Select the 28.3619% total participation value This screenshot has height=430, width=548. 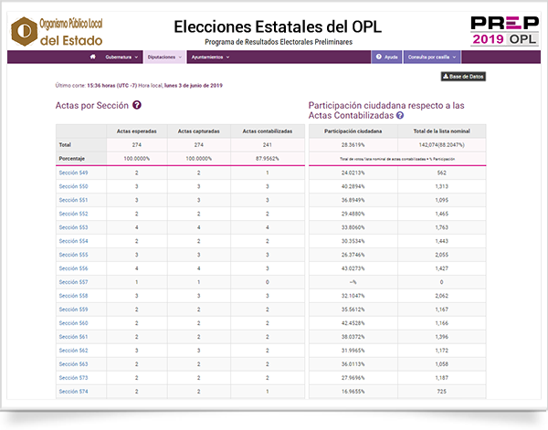353,144
